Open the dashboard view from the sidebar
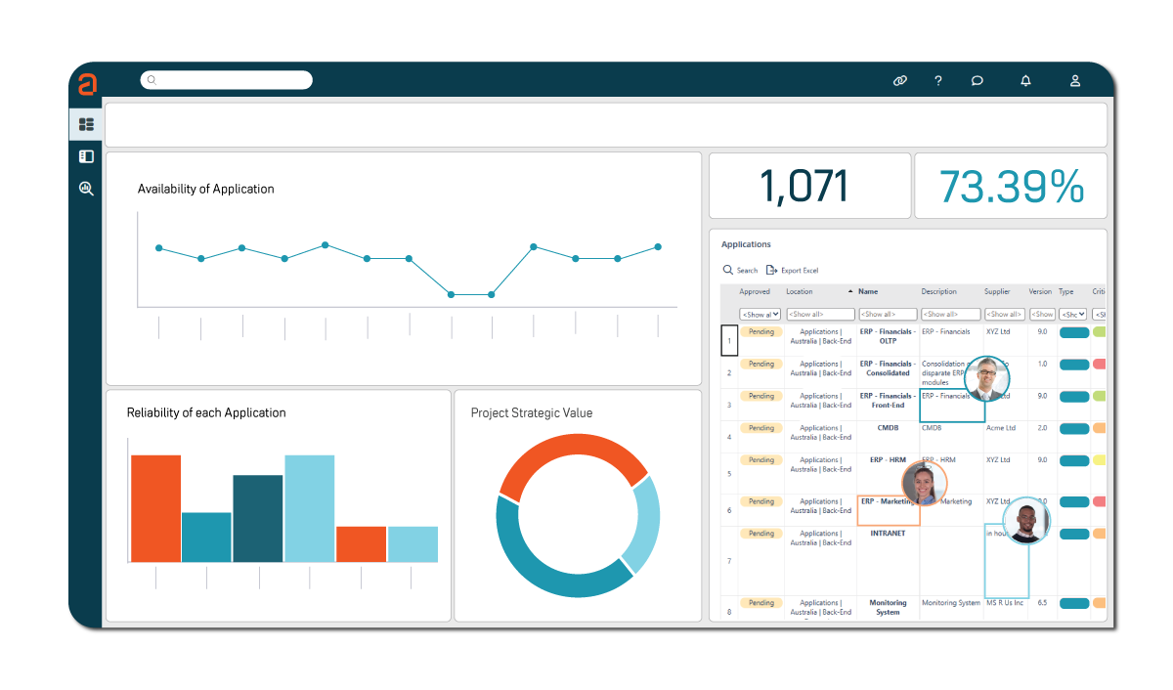1173x690 pixels. tap(86, 124)
